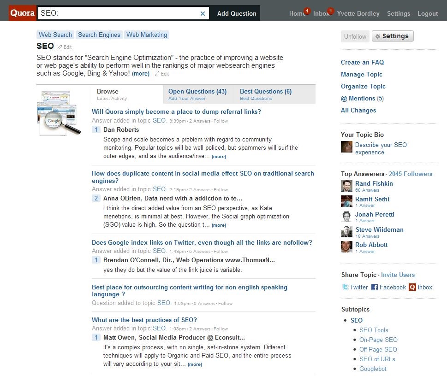Screen dimensions: 447x376
Task: Share topic via Twitter icon
Action: click(x=345, y=287)
